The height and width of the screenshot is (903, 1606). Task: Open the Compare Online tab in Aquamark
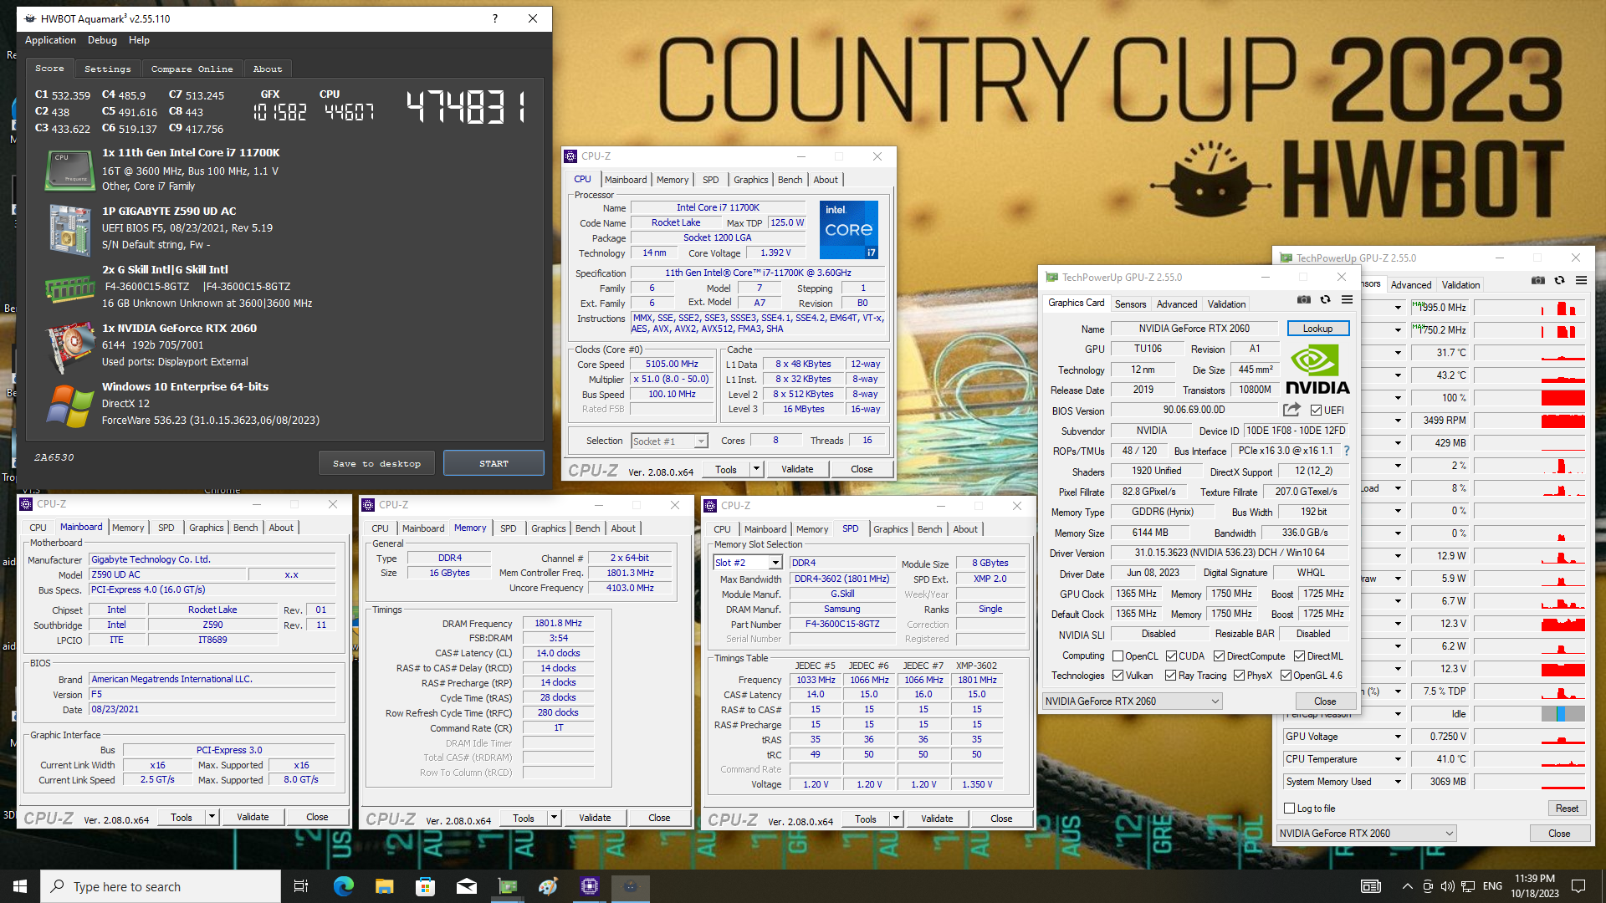(x=192, y=69)
